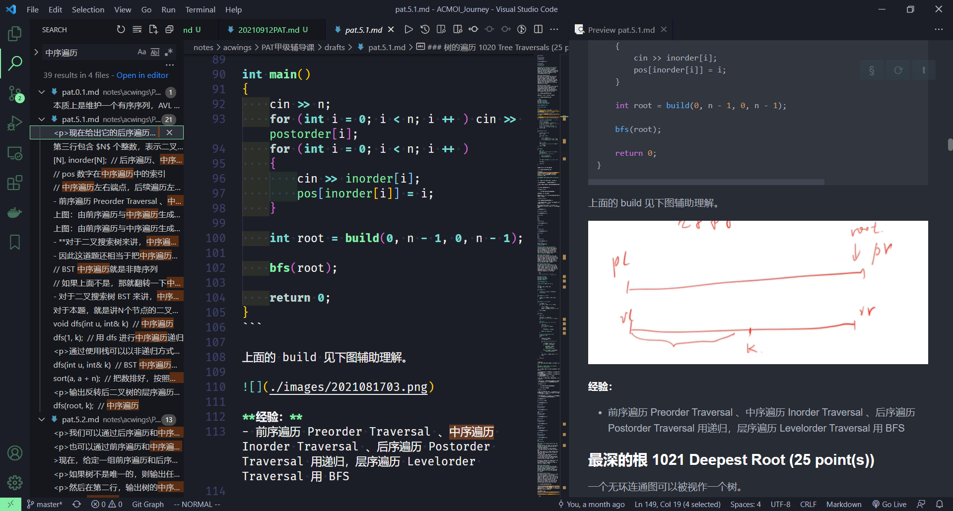
Task: Open the acwings breadcrumb dropdown
Action: click(237, 48)
